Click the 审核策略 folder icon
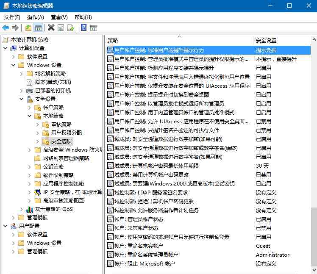Screen dimensions: 317x274 pos(46,125)
